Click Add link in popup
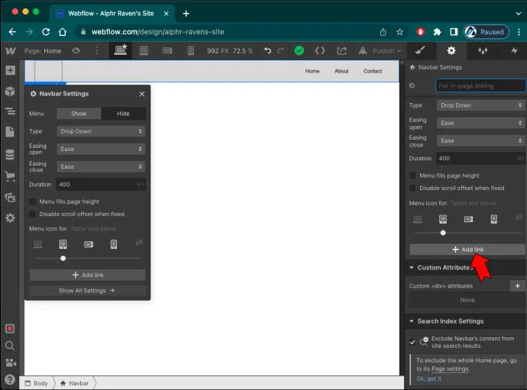This screenshot has width=527, height=390. click(x=88, y=275)
